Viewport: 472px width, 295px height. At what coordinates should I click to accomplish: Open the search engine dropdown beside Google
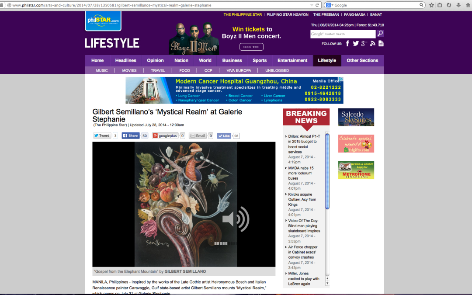coord(329,5)
